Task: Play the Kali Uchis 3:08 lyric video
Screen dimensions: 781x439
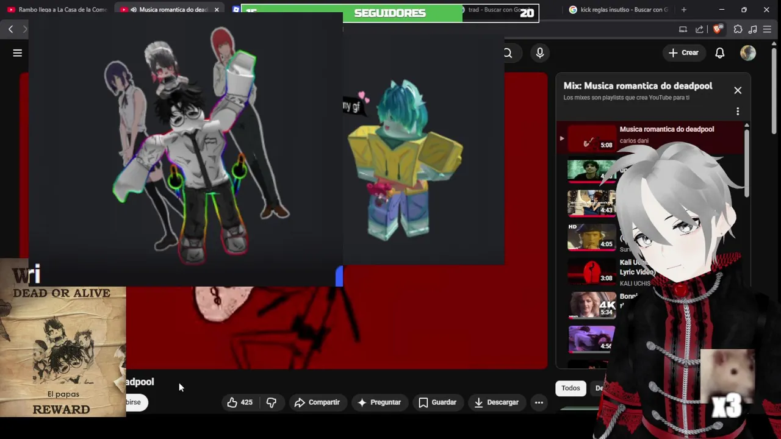Action: click(592, 271)
